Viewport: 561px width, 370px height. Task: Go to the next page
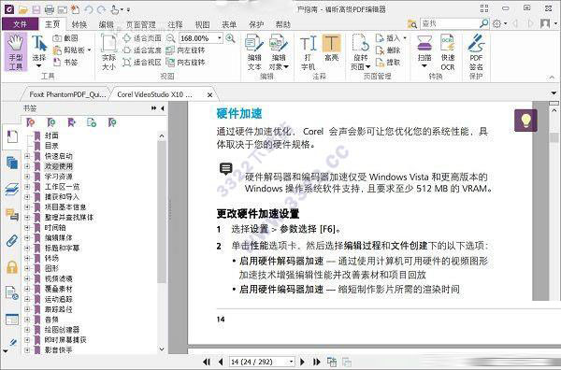(302, 362)
